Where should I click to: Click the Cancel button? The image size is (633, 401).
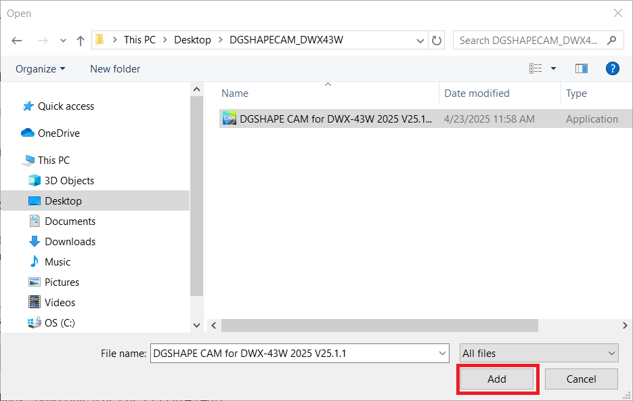(x=582, y=379)
